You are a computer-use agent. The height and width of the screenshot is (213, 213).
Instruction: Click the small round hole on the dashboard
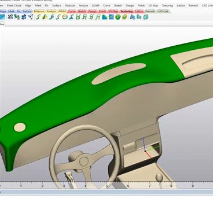[x=20, y=127]
